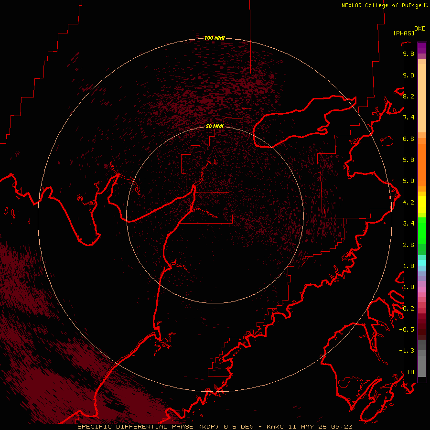Screen dimensions: 430x430
Task: Click the 3.4 scale value
Action: click(408, 224)
